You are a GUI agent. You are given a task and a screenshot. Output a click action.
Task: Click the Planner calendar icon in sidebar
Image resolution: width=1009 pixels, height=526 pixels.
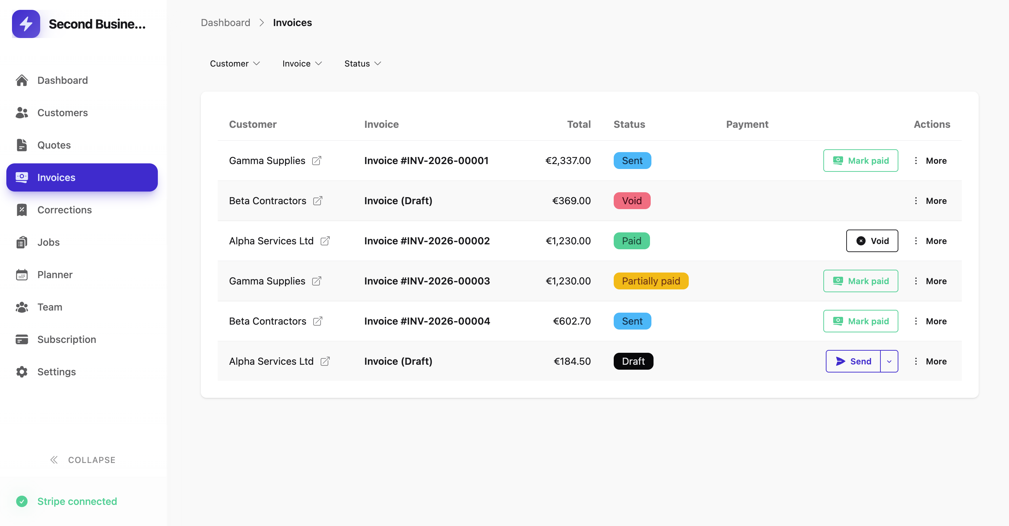pyautogui.click(x=21, y=275)
